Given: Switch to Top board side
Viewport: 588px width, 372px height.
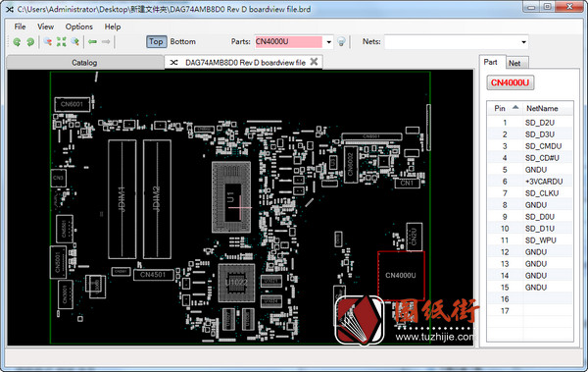Looking at the screenshot, I should click(156, 41).
